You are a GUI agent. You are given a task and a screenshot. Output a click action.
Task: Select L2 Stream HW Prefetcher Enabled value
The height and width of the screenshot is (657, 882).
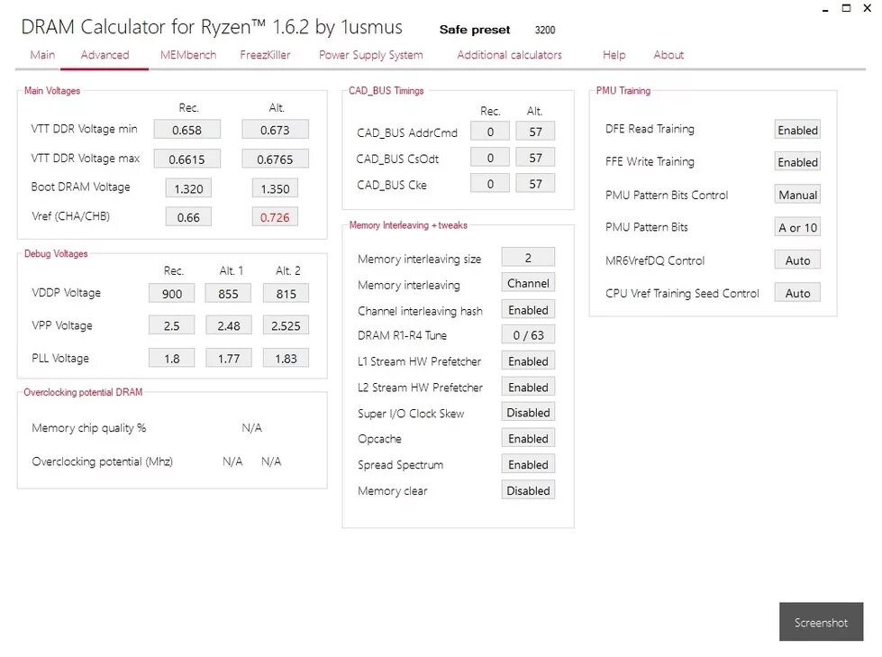click(x=528, y=387)
